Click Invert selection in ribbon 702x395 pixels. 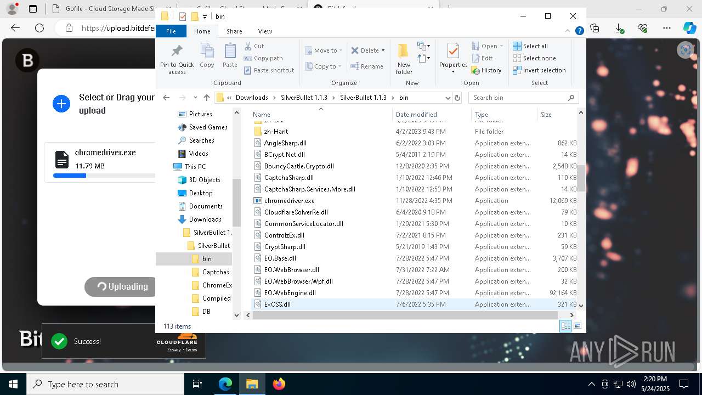click(539, 70)
